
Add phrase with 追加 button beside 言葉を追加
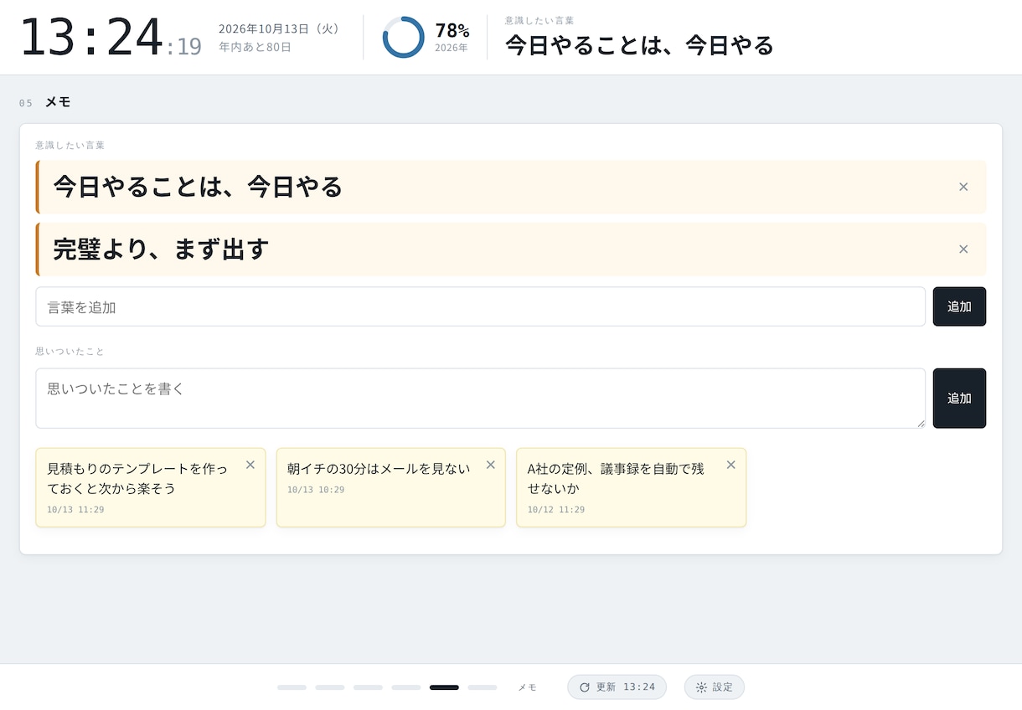point(959,306)
